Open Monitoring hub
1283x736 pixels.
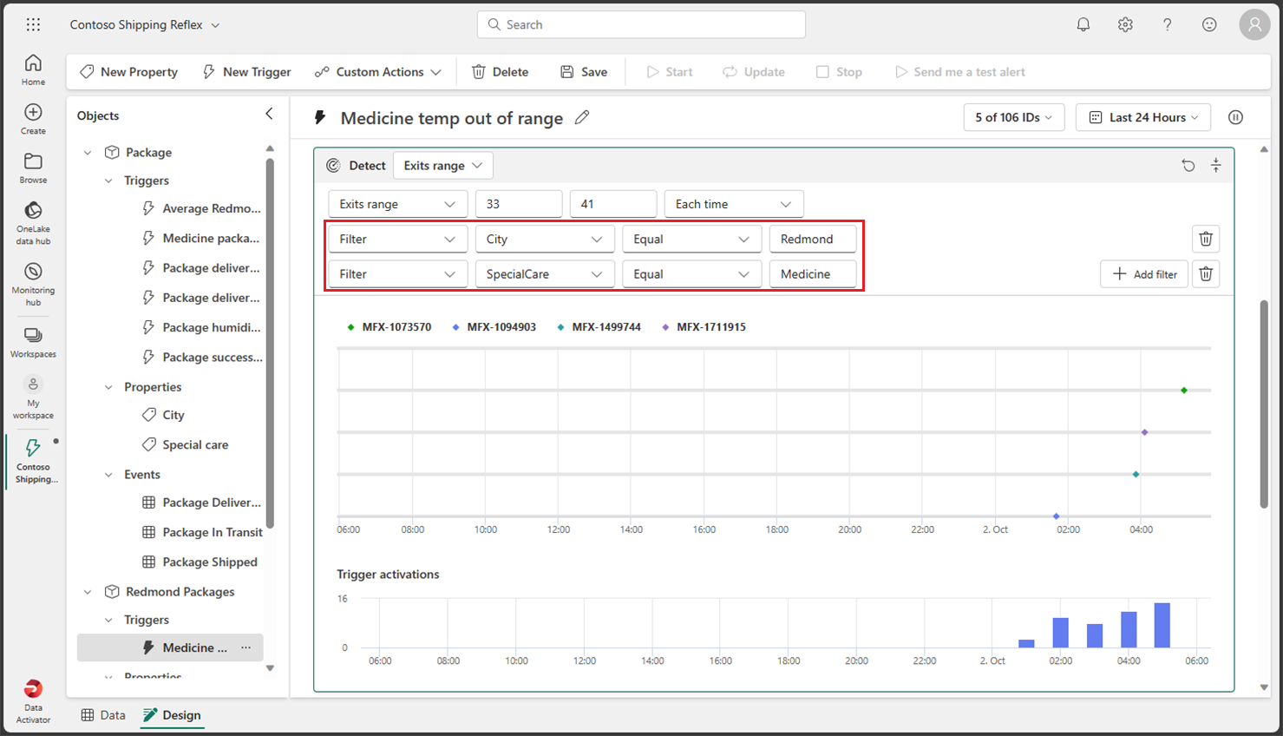(x=33, y=284)
